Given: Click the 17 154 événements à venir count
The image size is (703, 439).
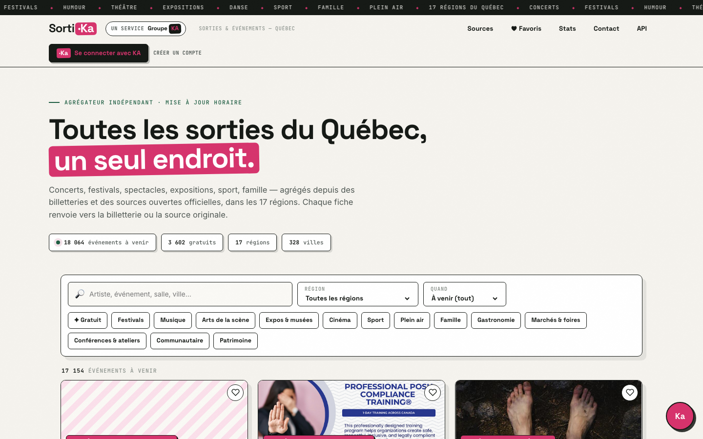Looking at the screenshot, I should pos(109,371).
